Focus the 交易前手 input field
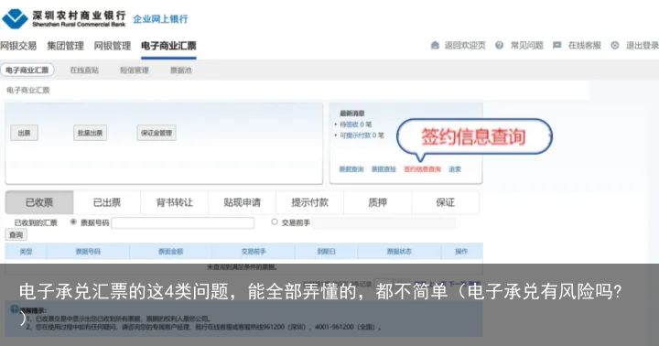 click(384, 222)
